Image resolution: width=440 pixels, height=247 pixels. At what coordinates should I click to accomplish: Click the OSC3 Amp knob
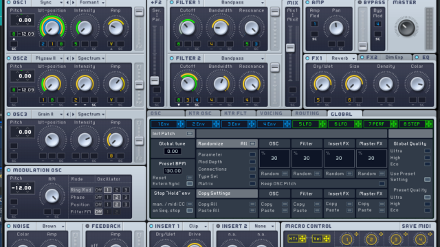115,139
